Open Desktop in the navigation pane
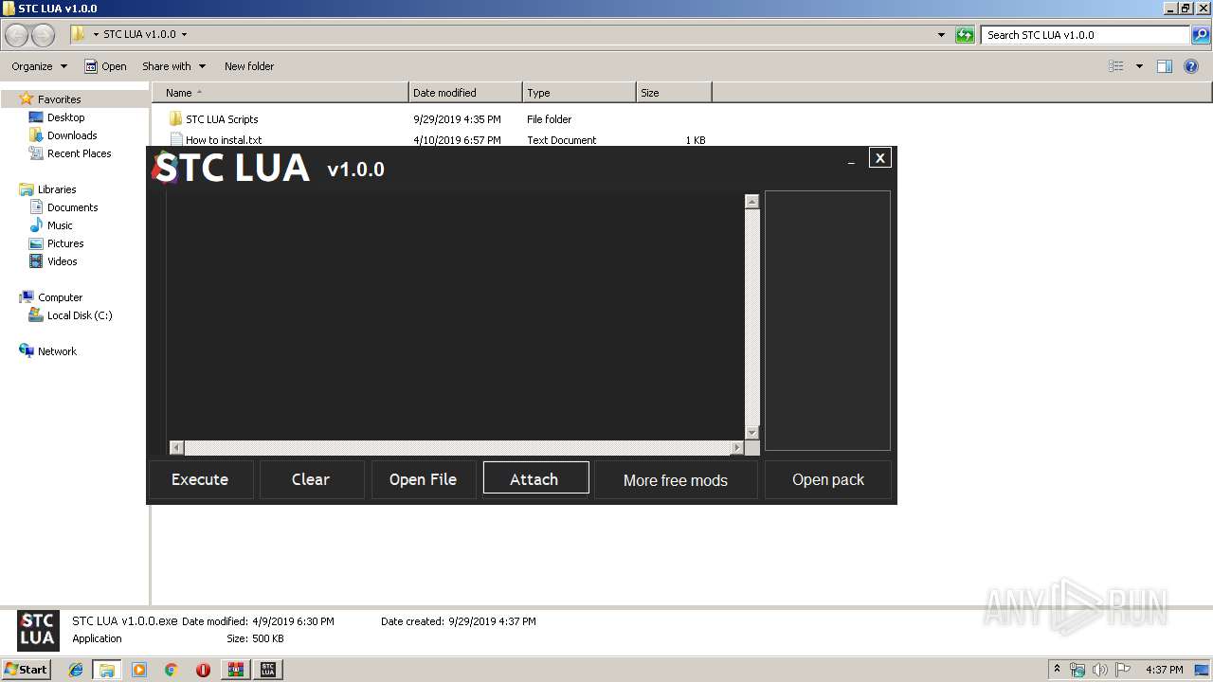This screenshot has width=1213, height=682. pos(65,117)
